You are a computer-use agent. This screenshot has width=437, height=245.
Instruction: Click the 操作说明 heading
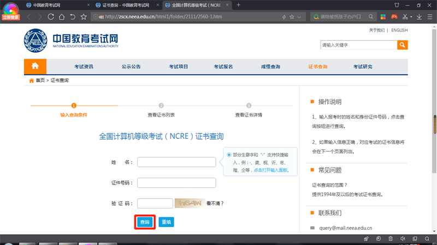click(x=330, y=102)
